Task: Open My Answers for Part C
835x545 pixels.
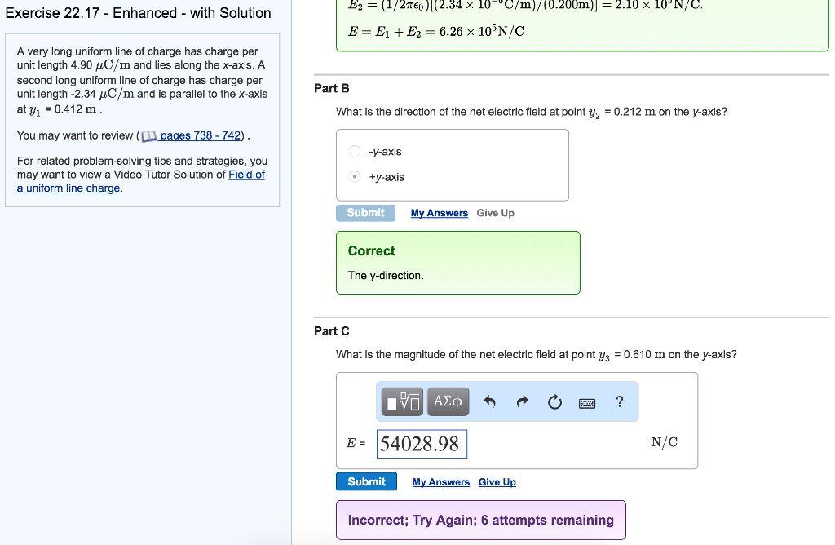Action: 441,482
